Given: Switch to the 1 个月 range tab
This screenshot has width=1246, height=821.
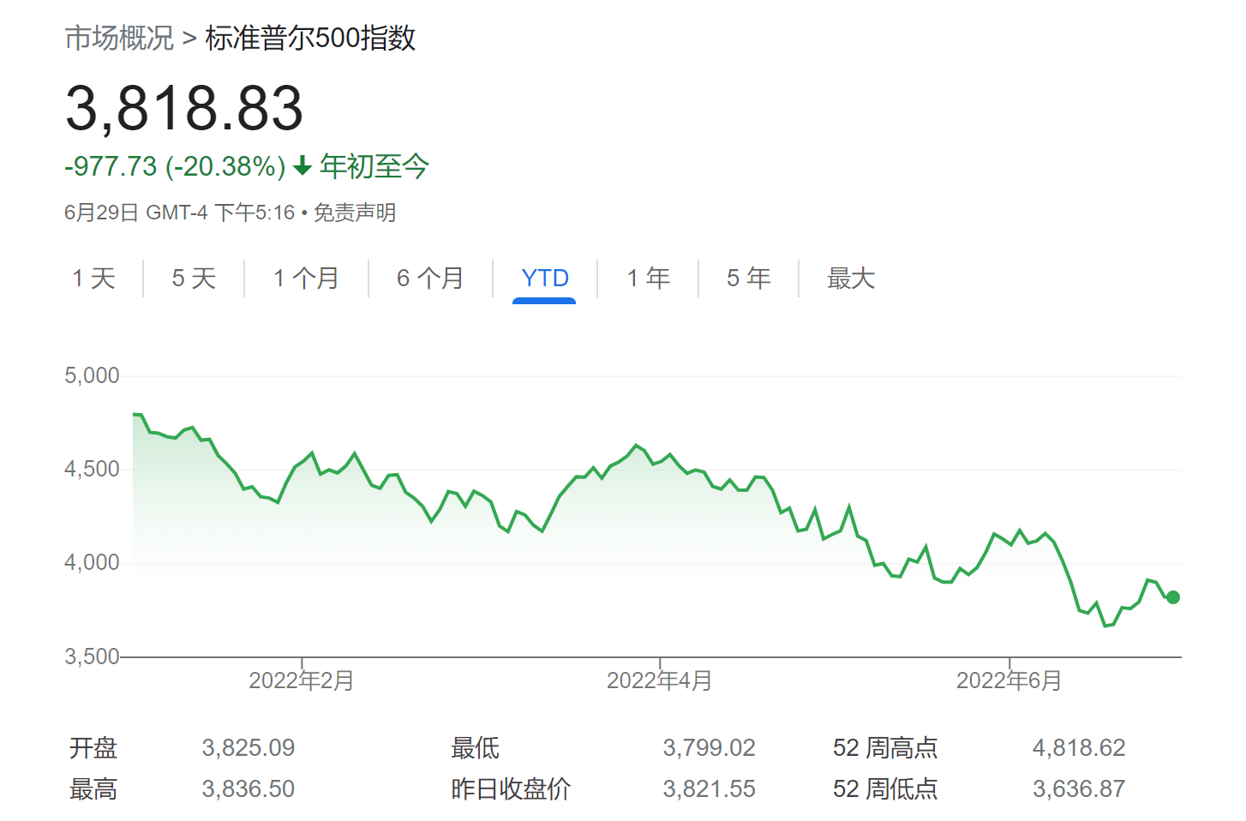Looking at the screenshot, I should [x=306, y=279].
